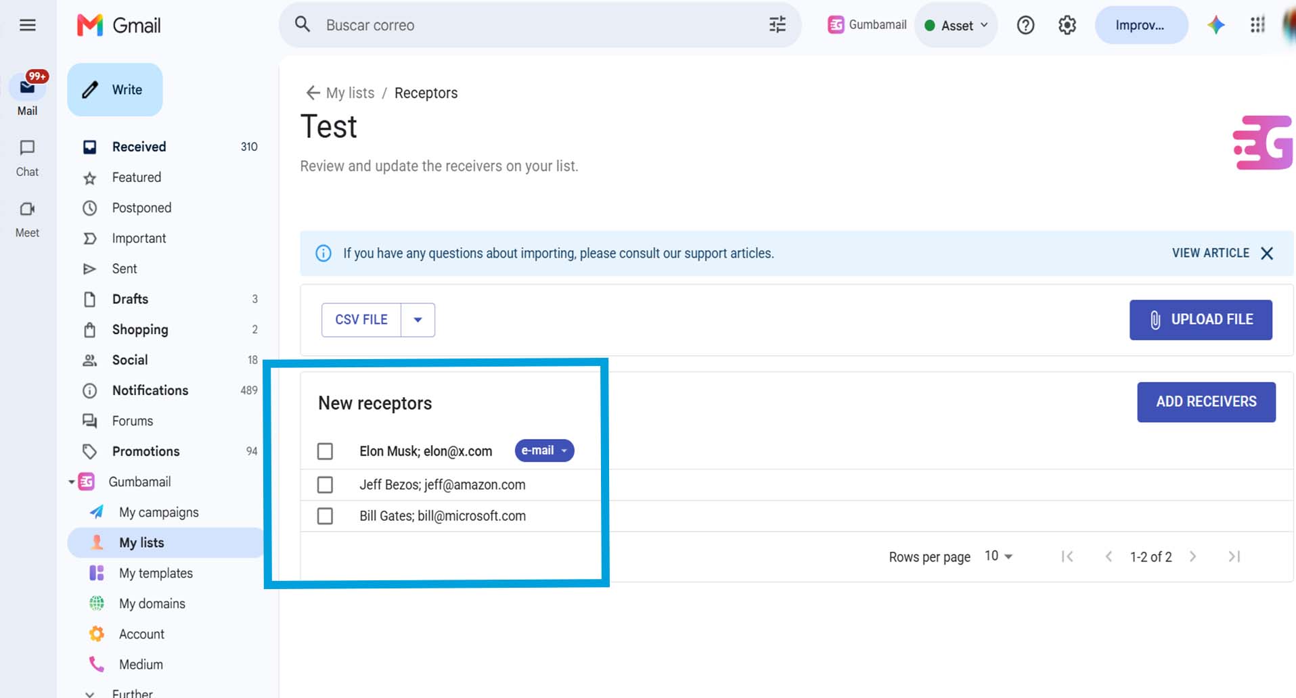Open the Asset status dropdown

(x=956, y=26)
